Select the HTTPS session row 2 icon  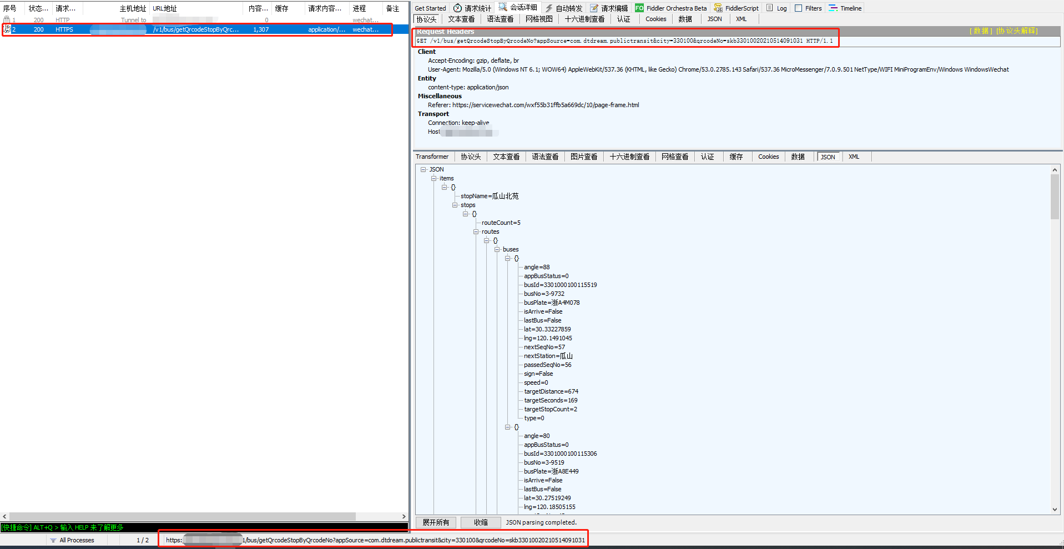coord(7,29)
